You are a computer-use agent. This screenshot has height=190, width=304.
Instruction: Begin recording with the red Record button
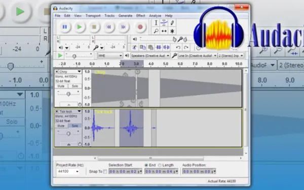(140, 27)
